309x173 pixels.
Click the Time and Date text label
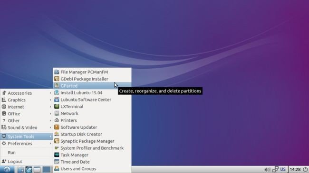click(75, 162)
